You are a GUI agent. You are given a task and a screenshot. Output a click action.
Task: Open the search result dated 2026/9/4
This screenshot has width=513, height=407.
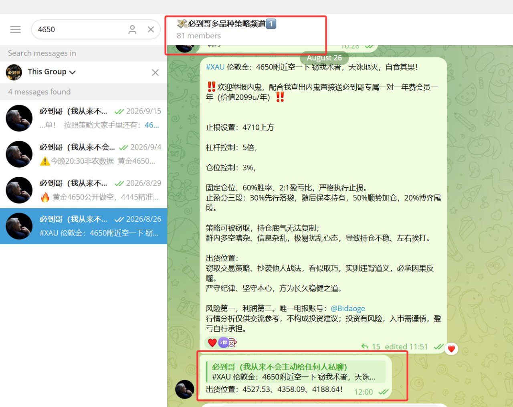(83, 154)
